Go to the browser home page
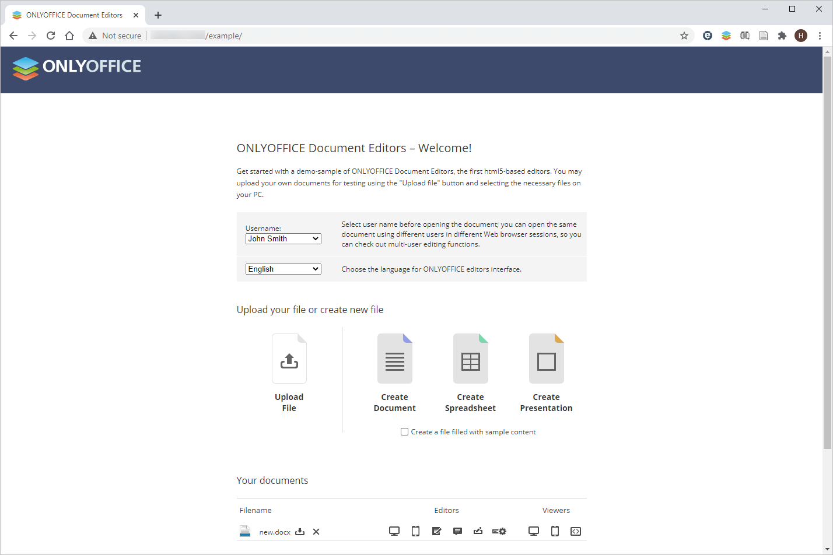Viewport: 833px width, 555px height. tap(69, 36)
